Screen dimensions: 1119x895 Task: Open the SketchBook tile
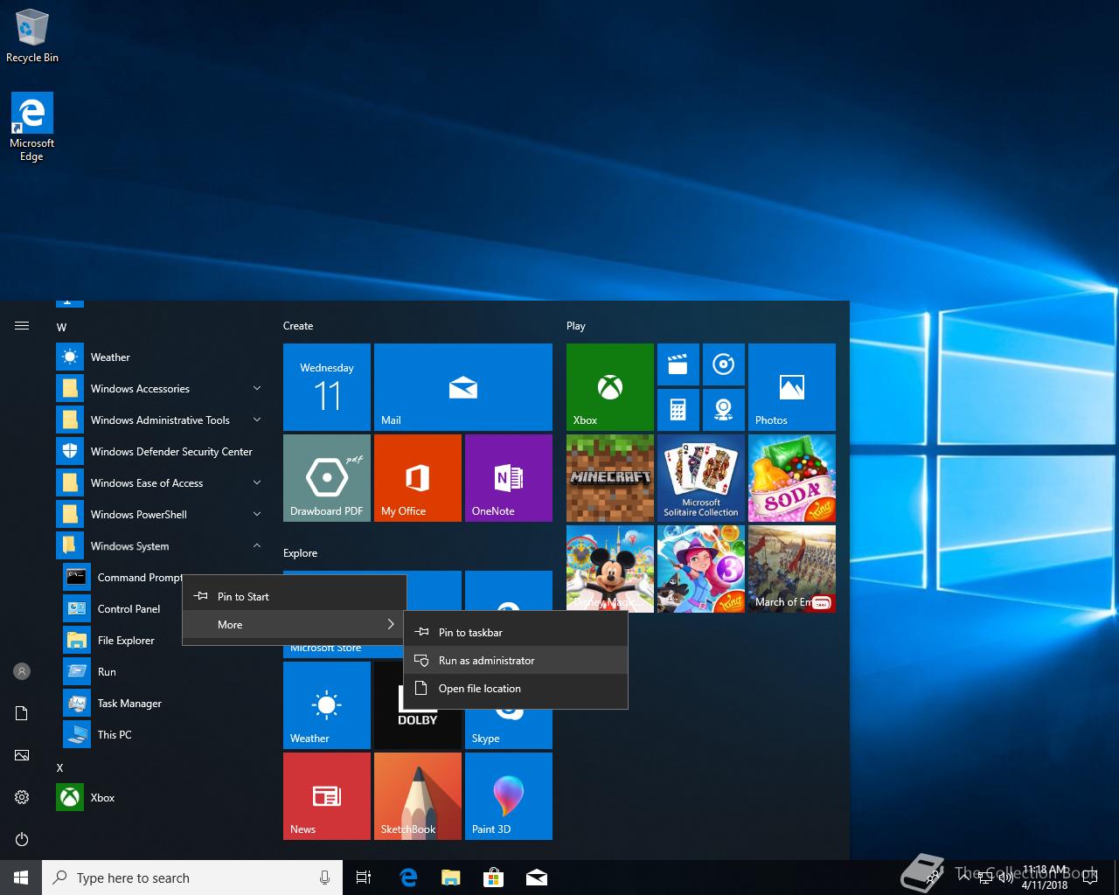tap(418, 796)
